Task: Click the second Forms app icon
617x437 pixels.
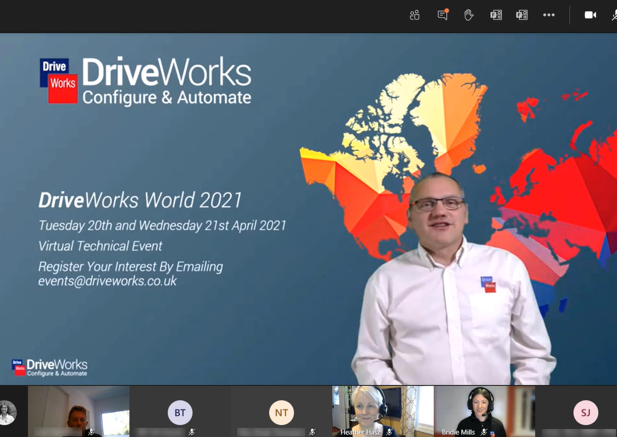Action: point(521,15)
